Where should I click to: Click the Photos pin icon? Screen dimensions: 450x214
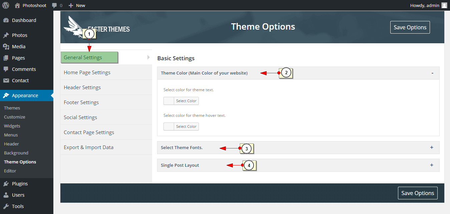tap(6, 35)
